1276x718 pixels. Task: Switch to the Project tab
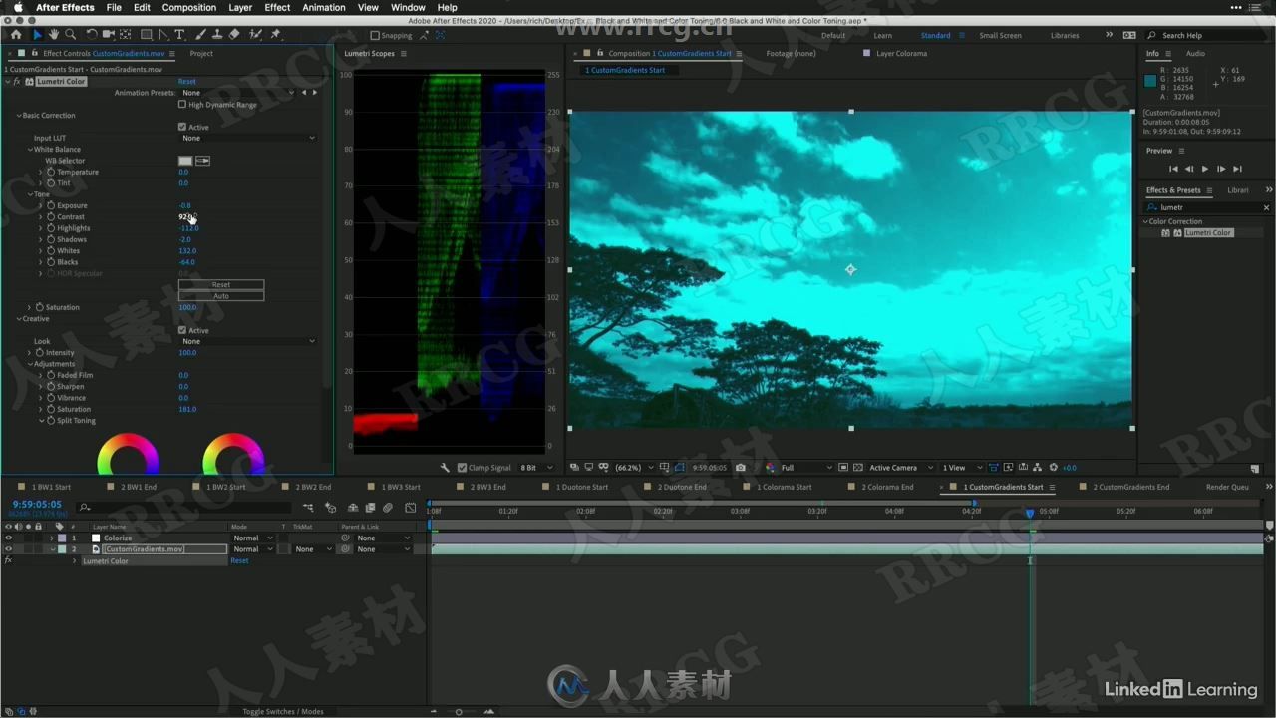[x=201, y=54]
